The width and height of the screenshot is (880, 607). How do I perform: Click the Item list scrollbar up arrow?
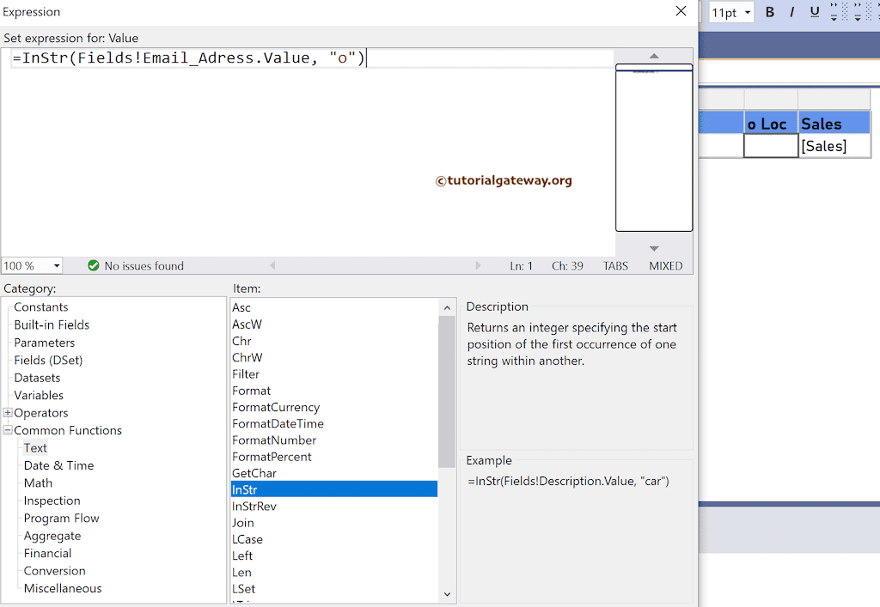click(447, 307)
